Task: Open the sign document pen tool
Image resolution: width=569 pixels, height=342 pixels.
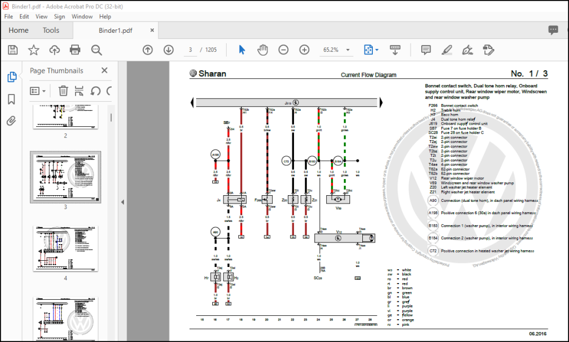Action: tap(467, 49)
